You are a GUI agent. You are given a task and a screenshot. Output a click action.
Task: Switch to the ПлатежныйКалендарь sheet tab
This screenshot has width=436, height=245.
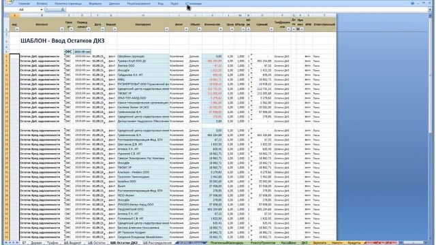click(x=227, y=243)
